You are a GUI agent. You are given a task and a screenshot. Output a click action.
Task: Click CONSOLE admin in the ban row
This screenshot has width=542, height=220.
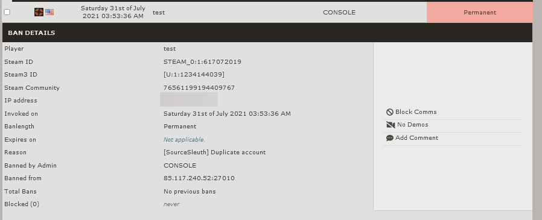339,13
